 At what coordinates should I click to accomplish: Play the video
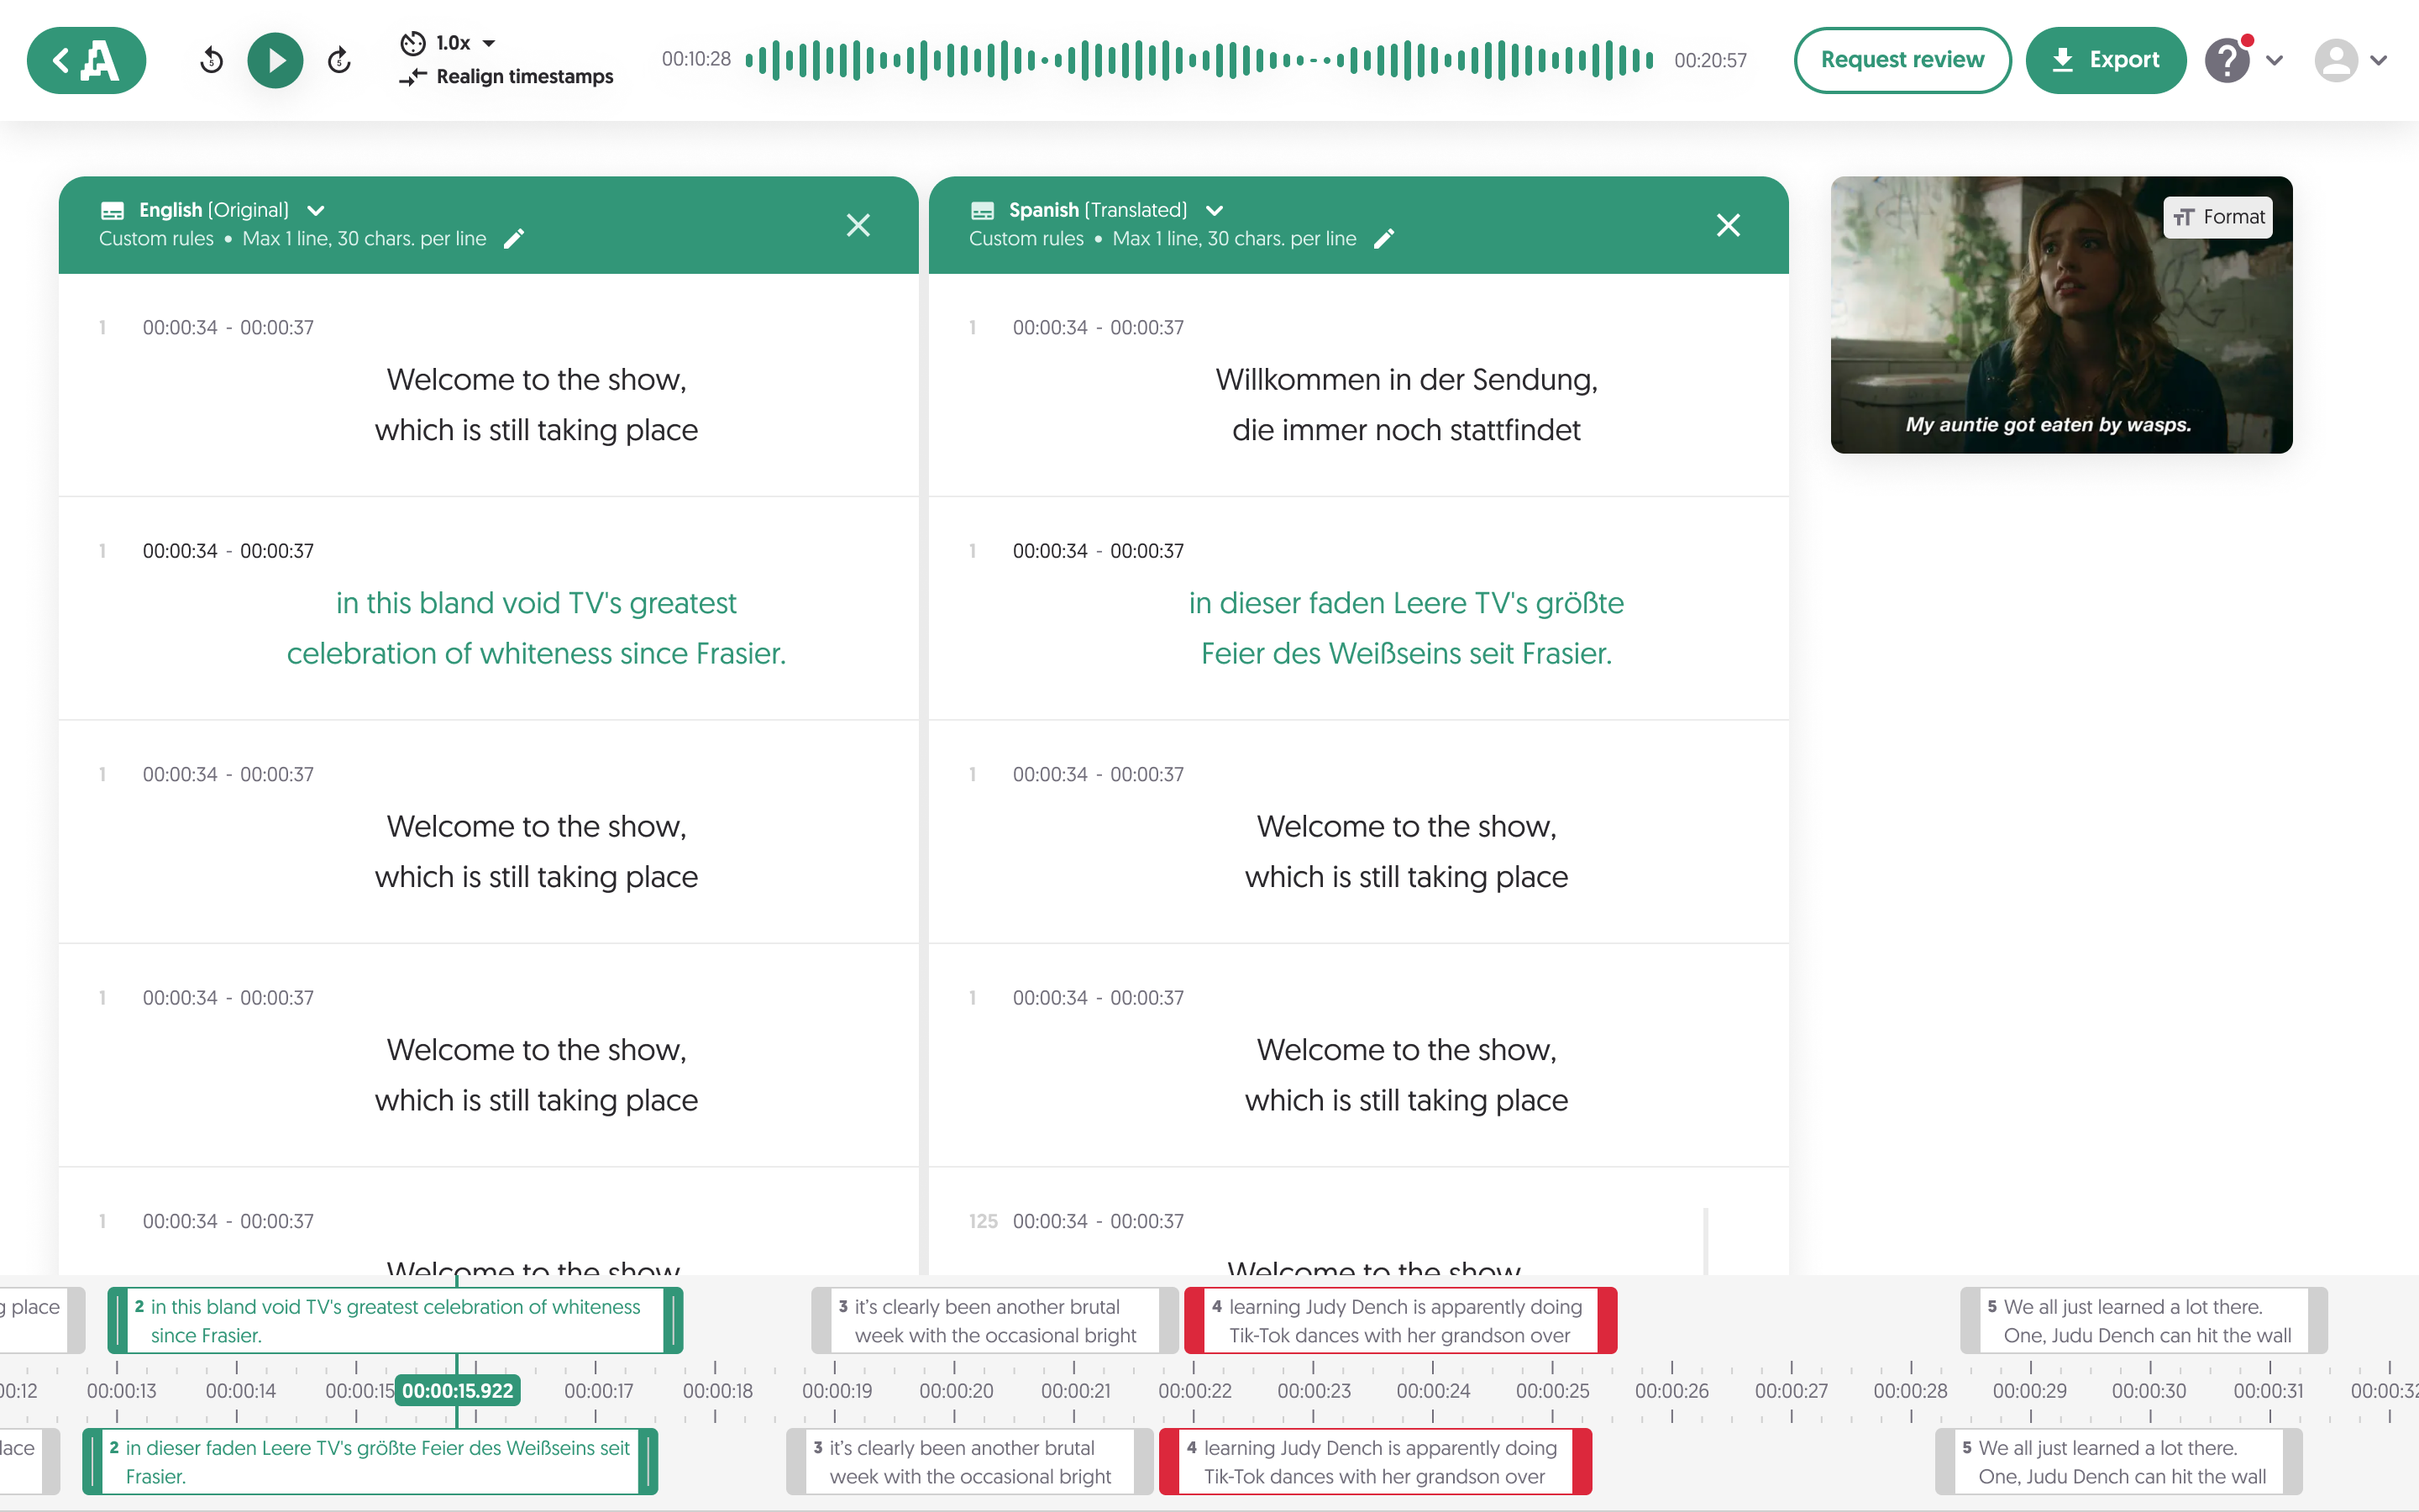point(275,60)
